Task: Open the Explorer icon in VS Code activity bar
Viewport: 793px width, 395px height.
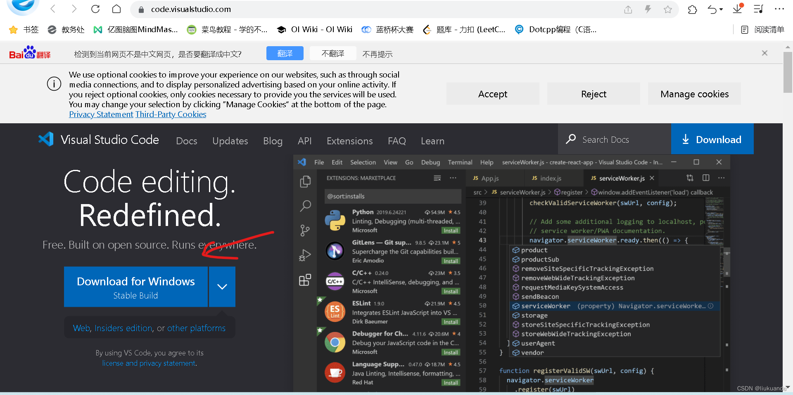Action: click(x=305, y=181)
